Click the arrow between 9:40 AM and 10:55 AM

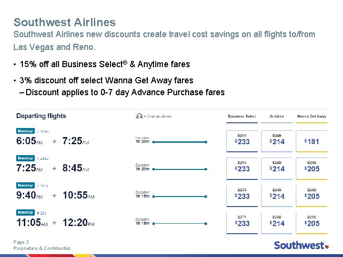pyautogui.click(x=54, y=196)
